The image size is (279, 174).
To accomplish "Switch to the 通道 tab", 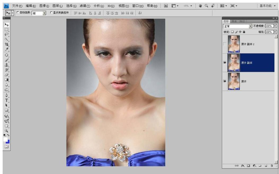I will [x=234, y=21].
